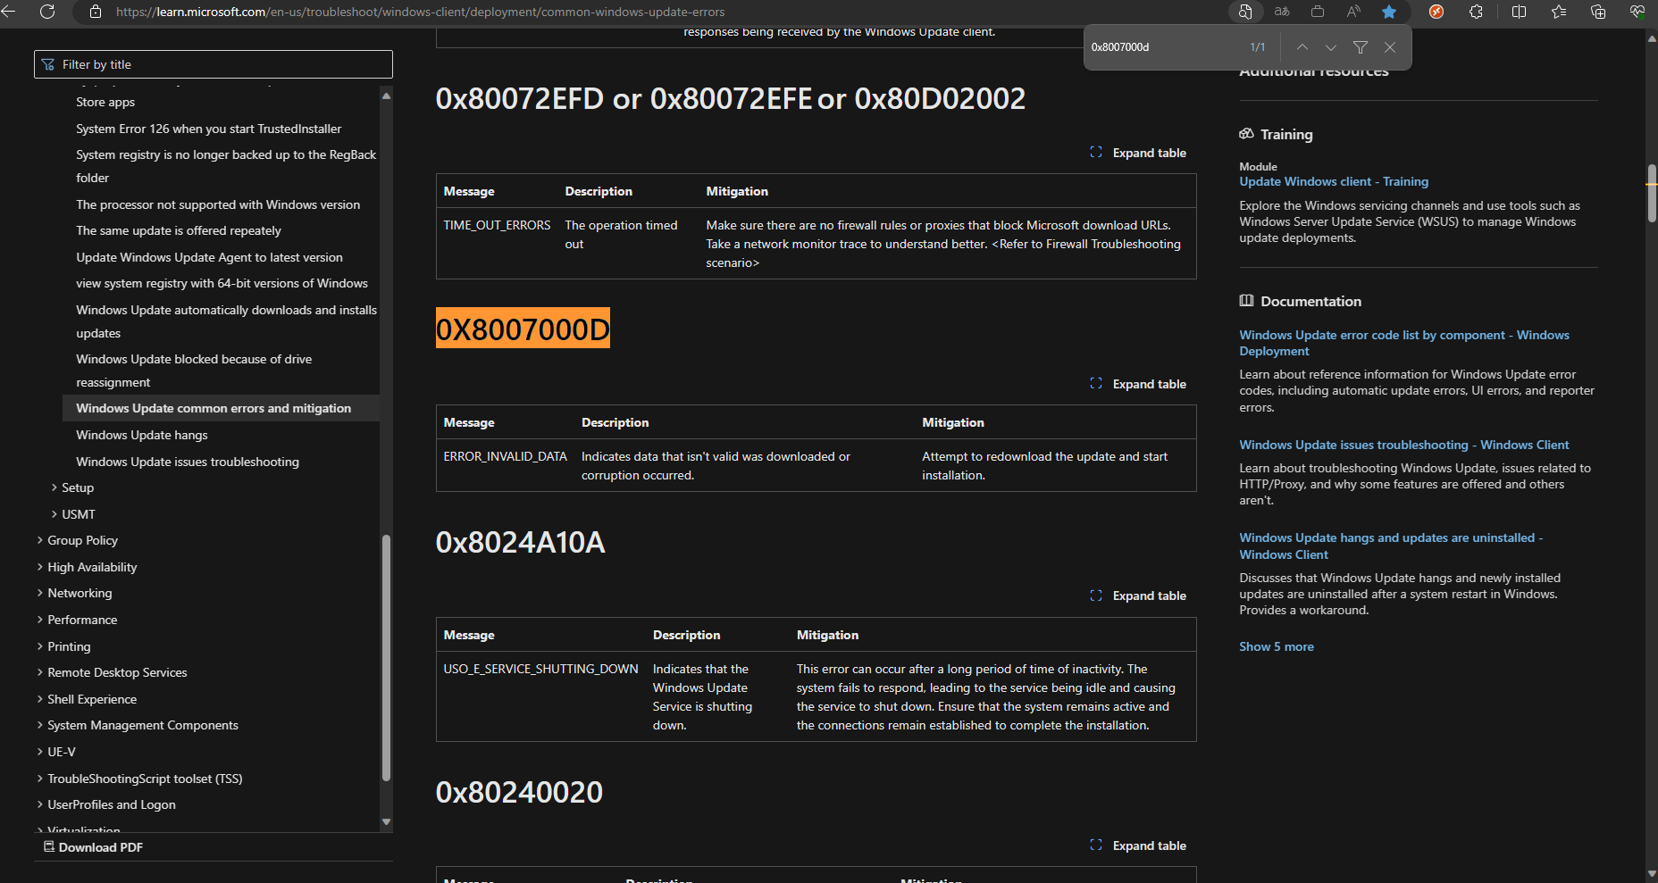Viewport: 1658px width, 883px height.
Task: Click the sidebar scrollbar thumb
Action: click(x=386, y=658)
